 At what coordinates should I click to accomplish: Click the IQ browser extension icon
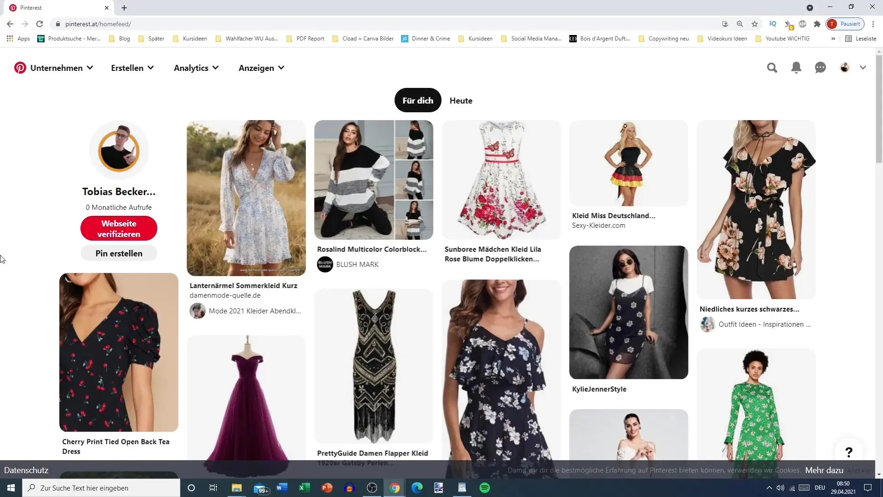775,24
